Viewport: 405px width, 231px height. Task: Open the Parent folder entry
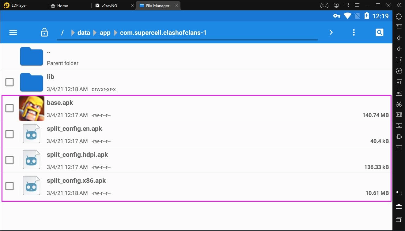point(62,56)
